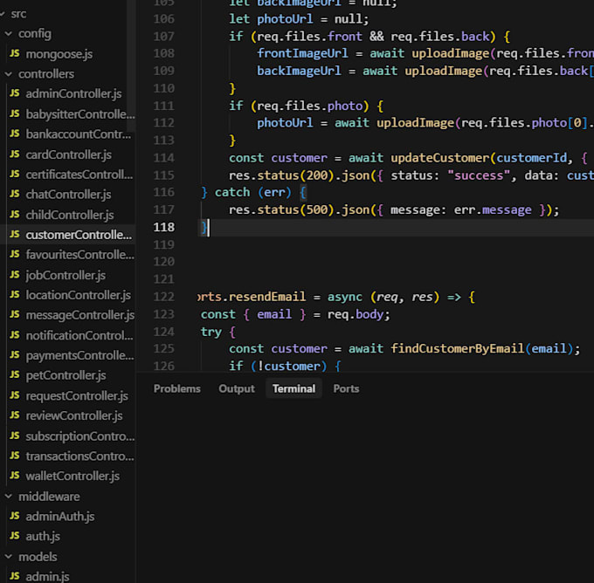Open transactionsController file entry
Viewport: 594px width, 583px height.
pyautogui.click(x=79, y=456)
